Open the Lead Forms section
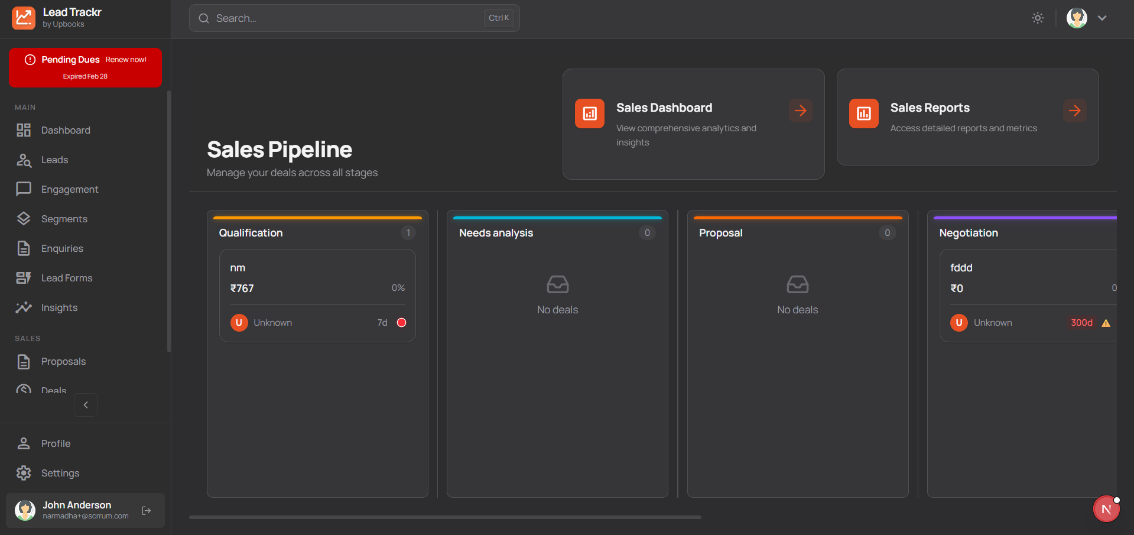The width and height of the screenshot is (1134, 535). pos(66,278)
